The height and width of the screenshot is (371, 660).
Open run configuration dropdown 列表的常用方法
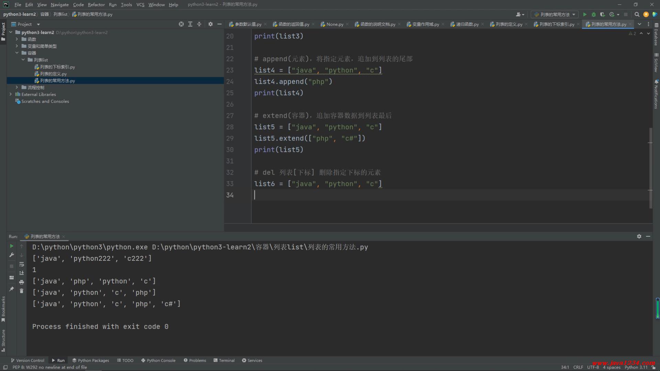click(555, 14)
